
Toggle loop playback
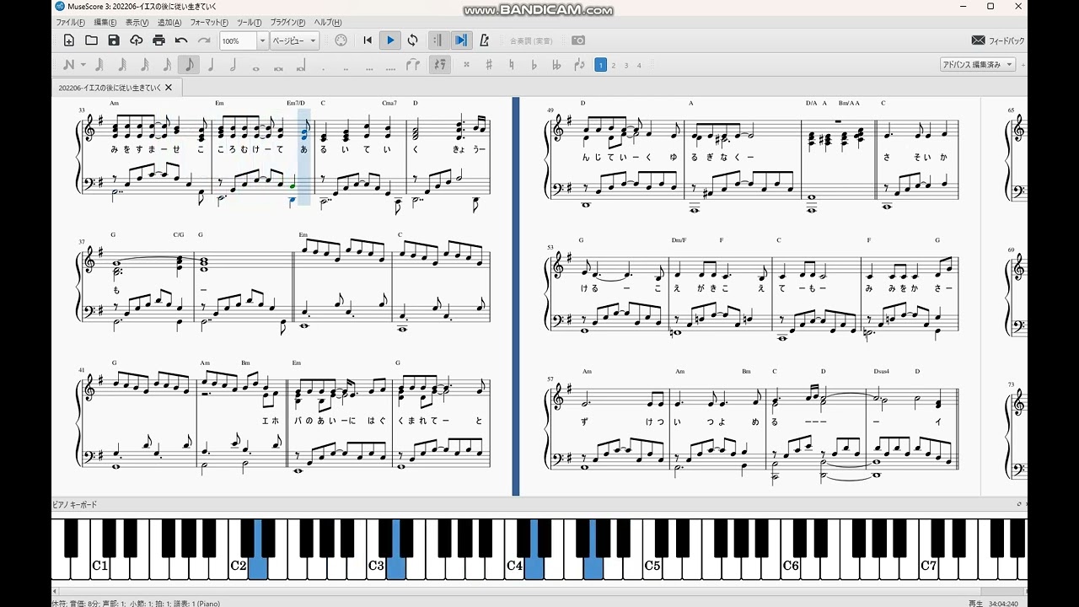coord(412,40)
